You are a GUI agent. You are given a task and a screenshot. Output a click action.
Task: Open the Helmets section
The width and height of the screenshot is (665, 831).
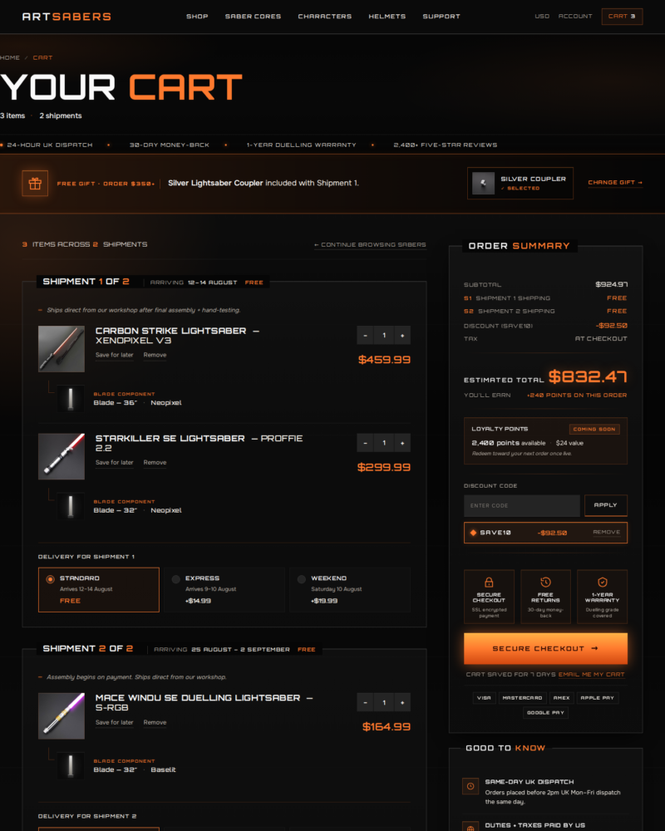tap(387, 17)
